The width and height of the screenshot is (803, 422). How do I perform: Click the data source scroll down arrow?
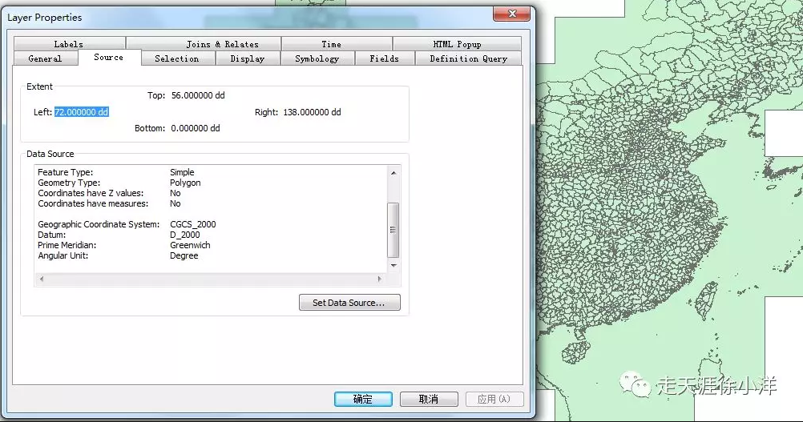click(x=393, y=266)
